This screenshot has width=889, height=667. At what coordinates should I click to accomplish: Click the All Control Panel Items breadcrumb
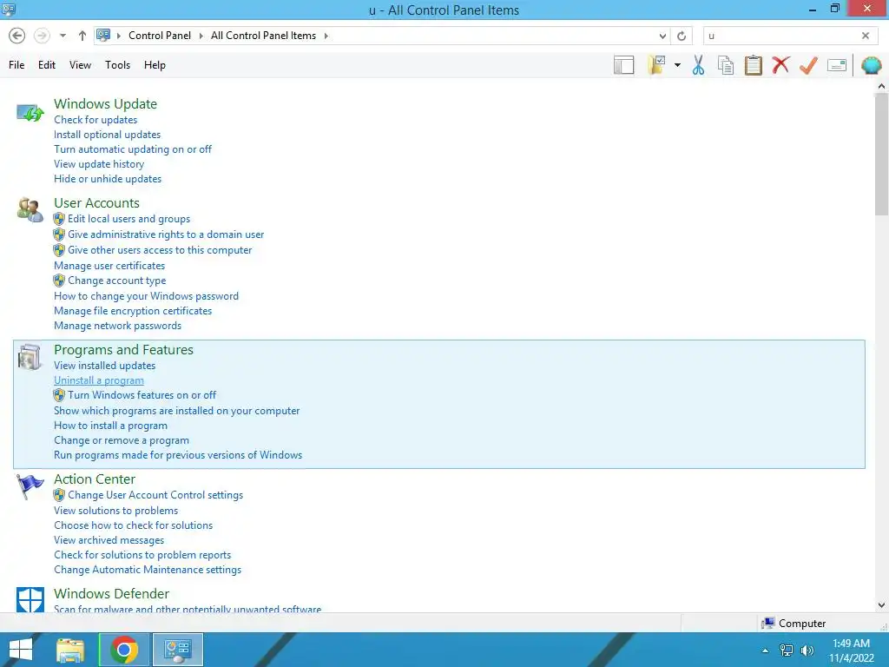[264, 35]
